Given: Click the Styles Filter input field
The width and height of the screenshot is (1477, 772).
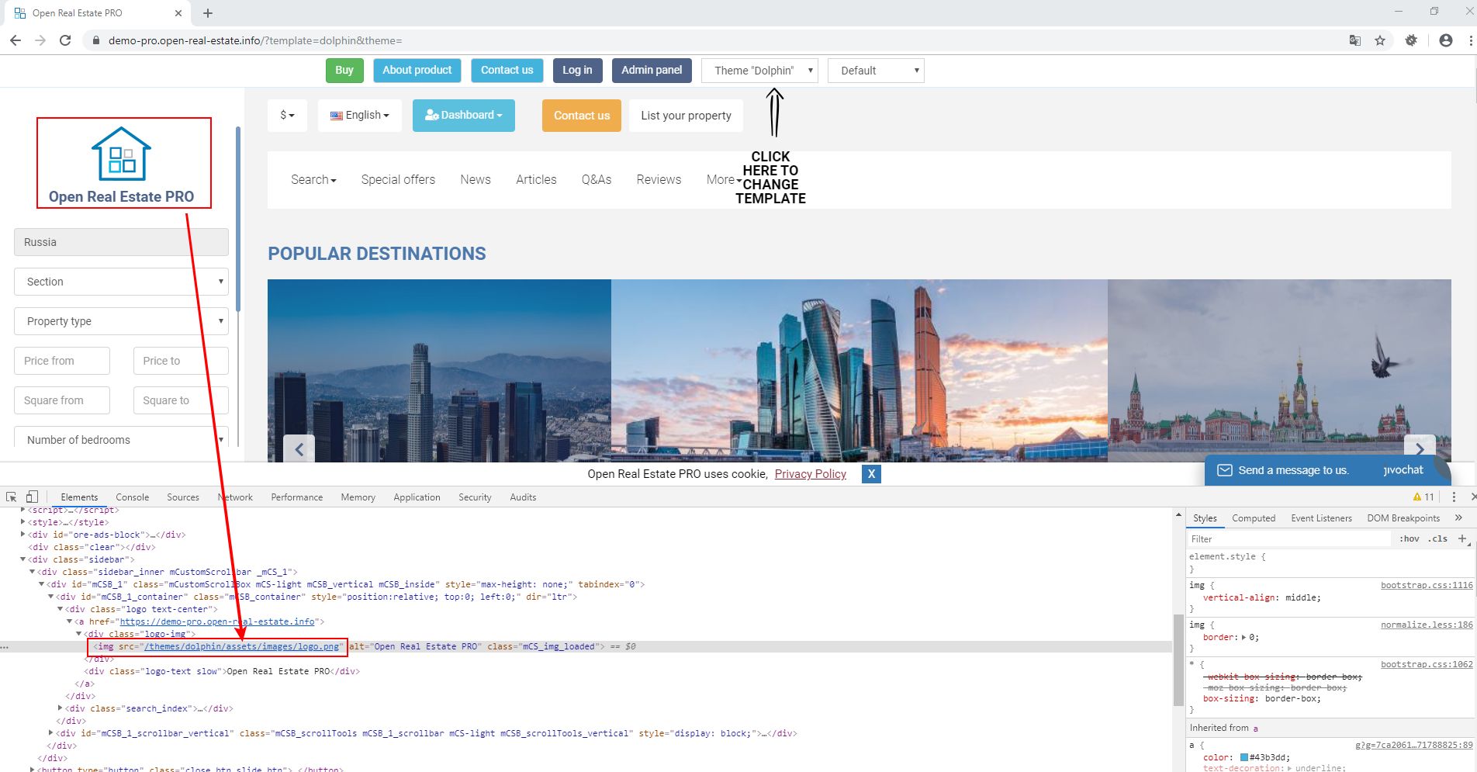Looking at the screenshot, I should (1288, 538).
